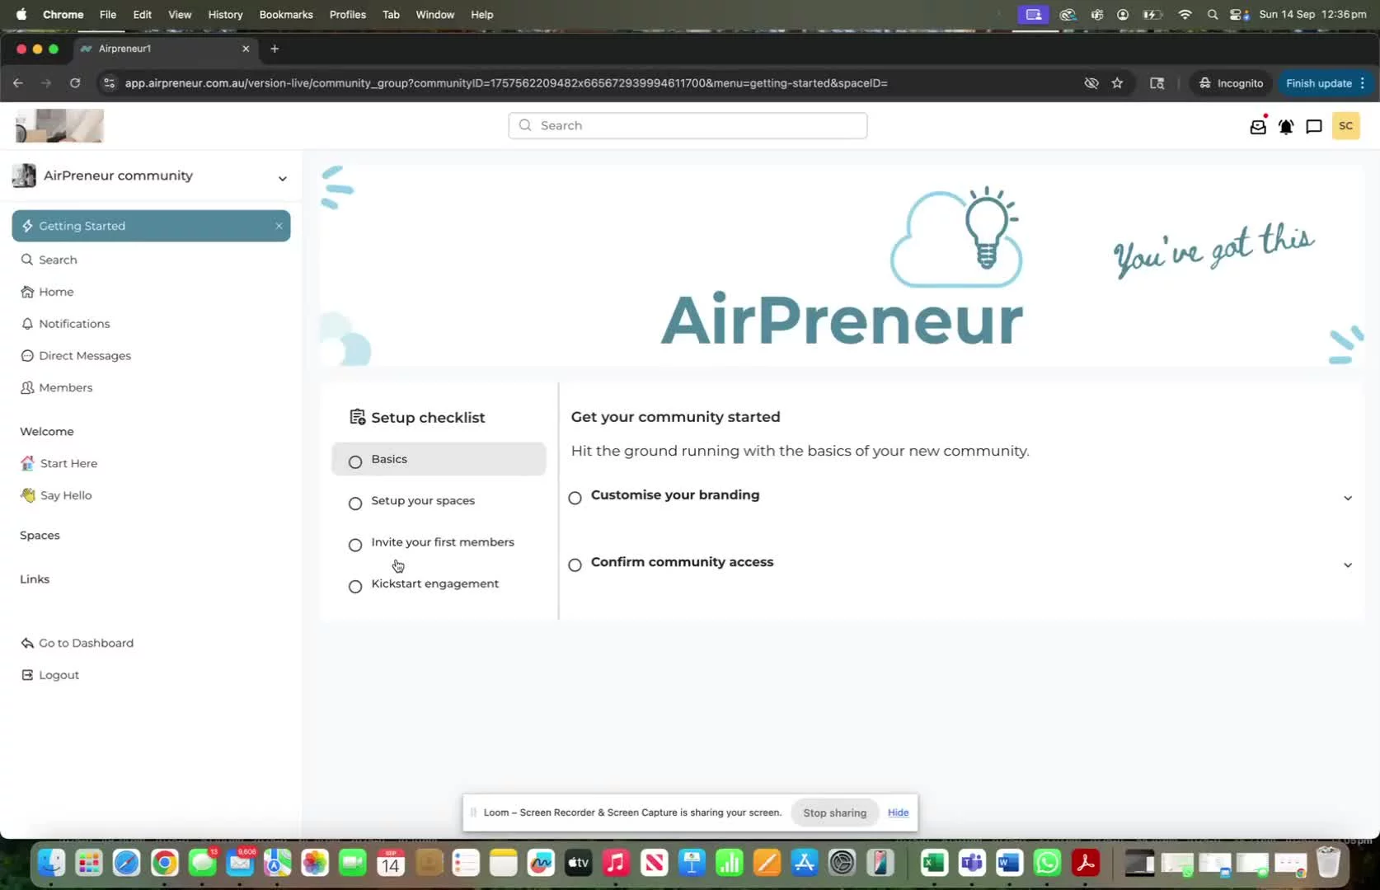
Task: Open Finder from the Dock
Action: [x=51, y=863]
